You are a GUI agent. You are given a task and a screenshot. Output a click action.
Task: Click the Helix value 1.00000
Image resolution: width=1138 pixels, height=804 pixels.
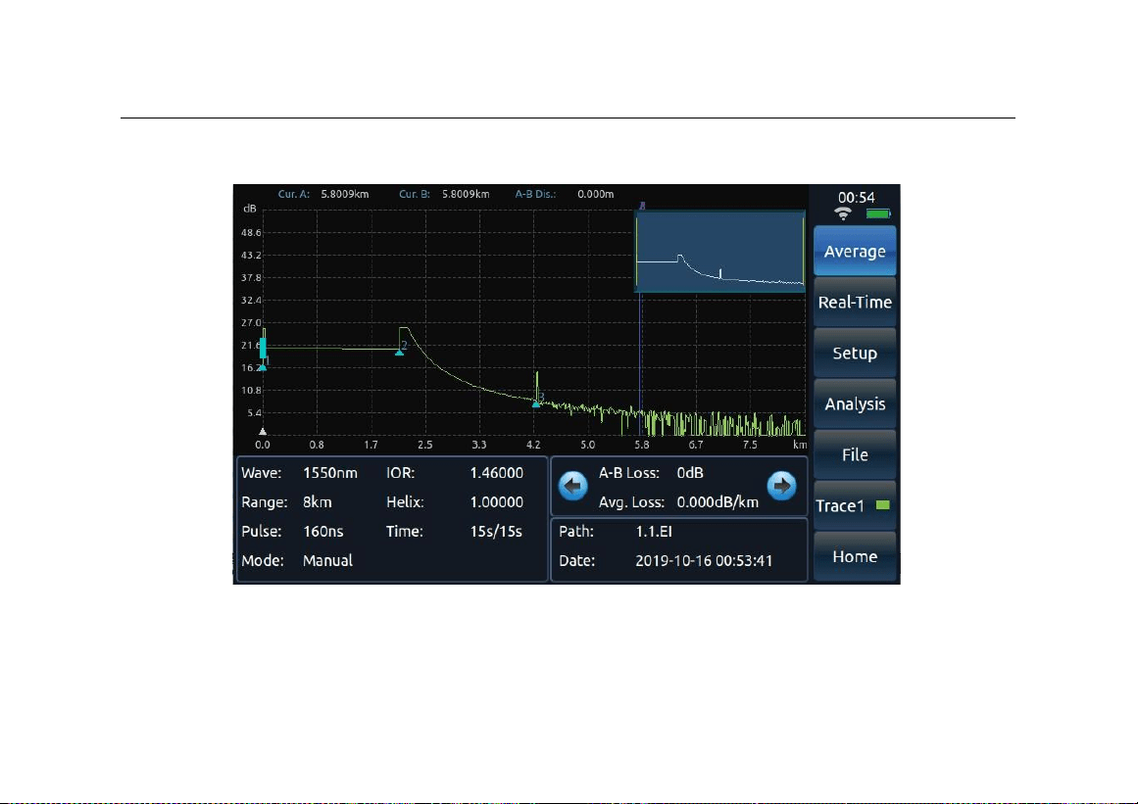point(496,501)
